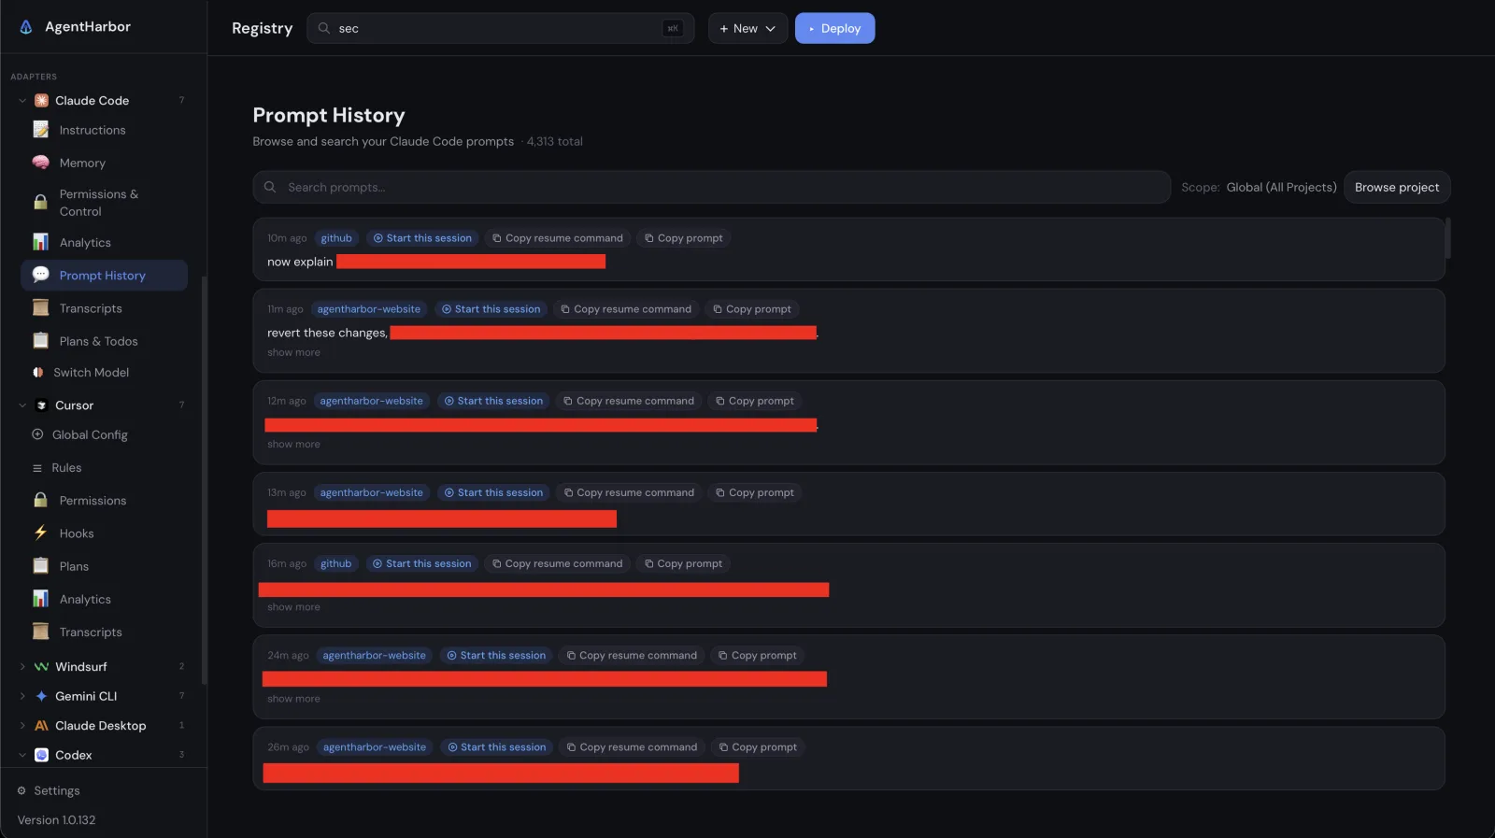Click the Gemini CLI star icon

pyautogui.click(x=41, y=696)
